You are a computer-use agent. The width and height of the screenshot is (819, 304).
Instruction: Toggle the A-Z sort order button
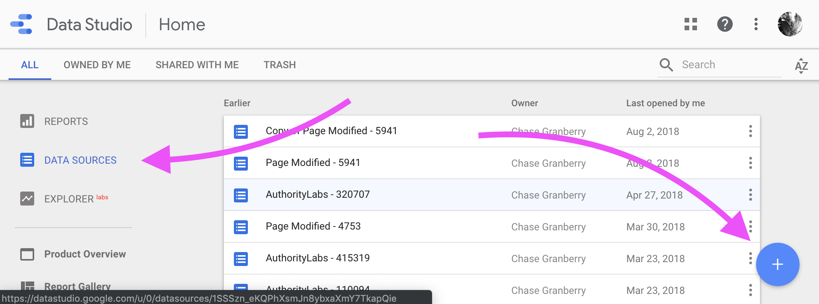point(801,66)
